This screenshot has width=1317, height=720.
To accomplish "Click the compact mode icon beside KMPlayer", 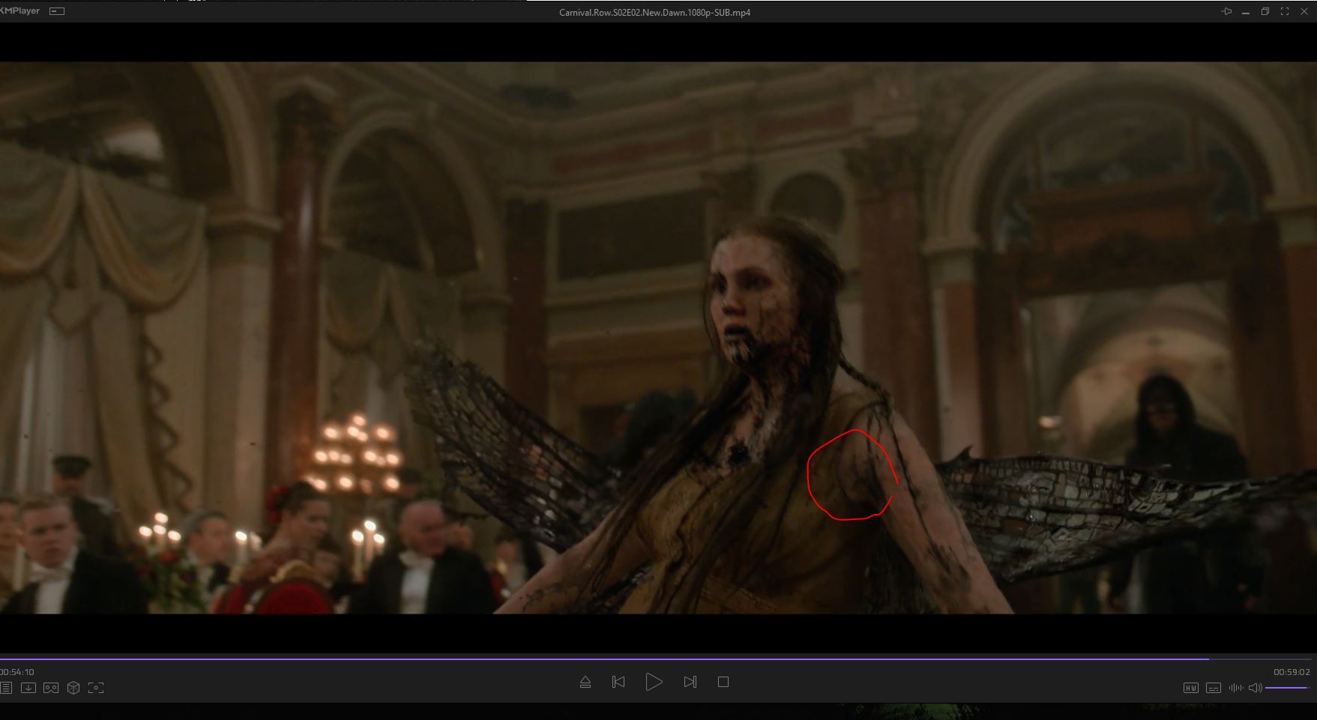I will pos(57,11).
